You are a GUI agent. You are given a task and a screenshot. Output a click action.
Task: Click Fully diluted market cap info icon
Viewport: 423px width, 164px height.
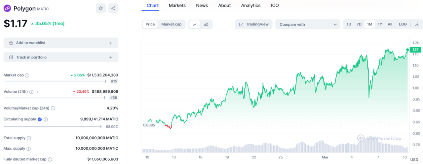click(50, 159)
